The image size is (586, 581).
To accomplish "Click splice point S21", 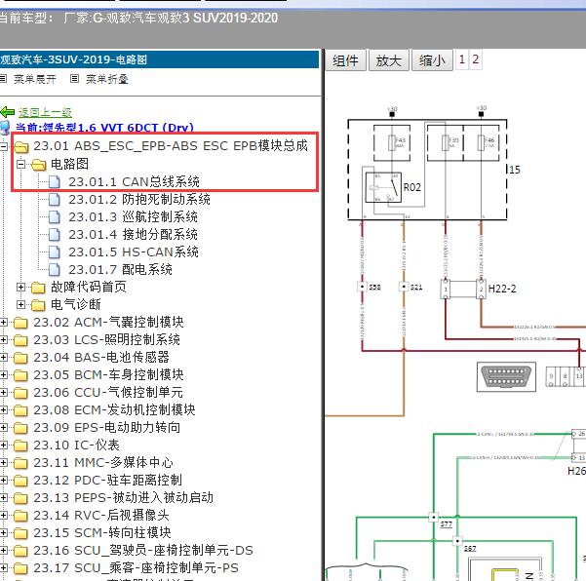I will tap(404, 287).
